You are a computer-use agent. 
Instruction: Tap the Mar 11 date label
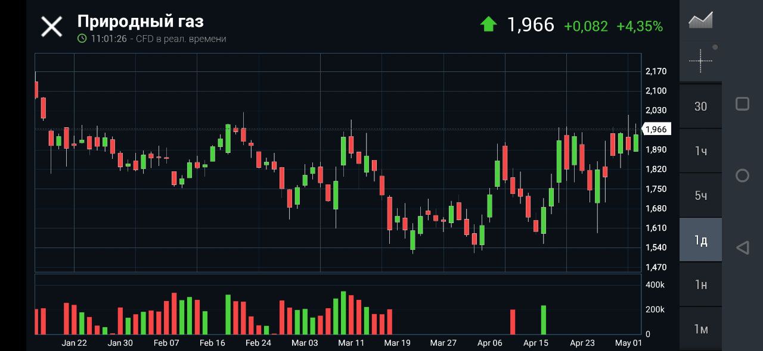351,343
